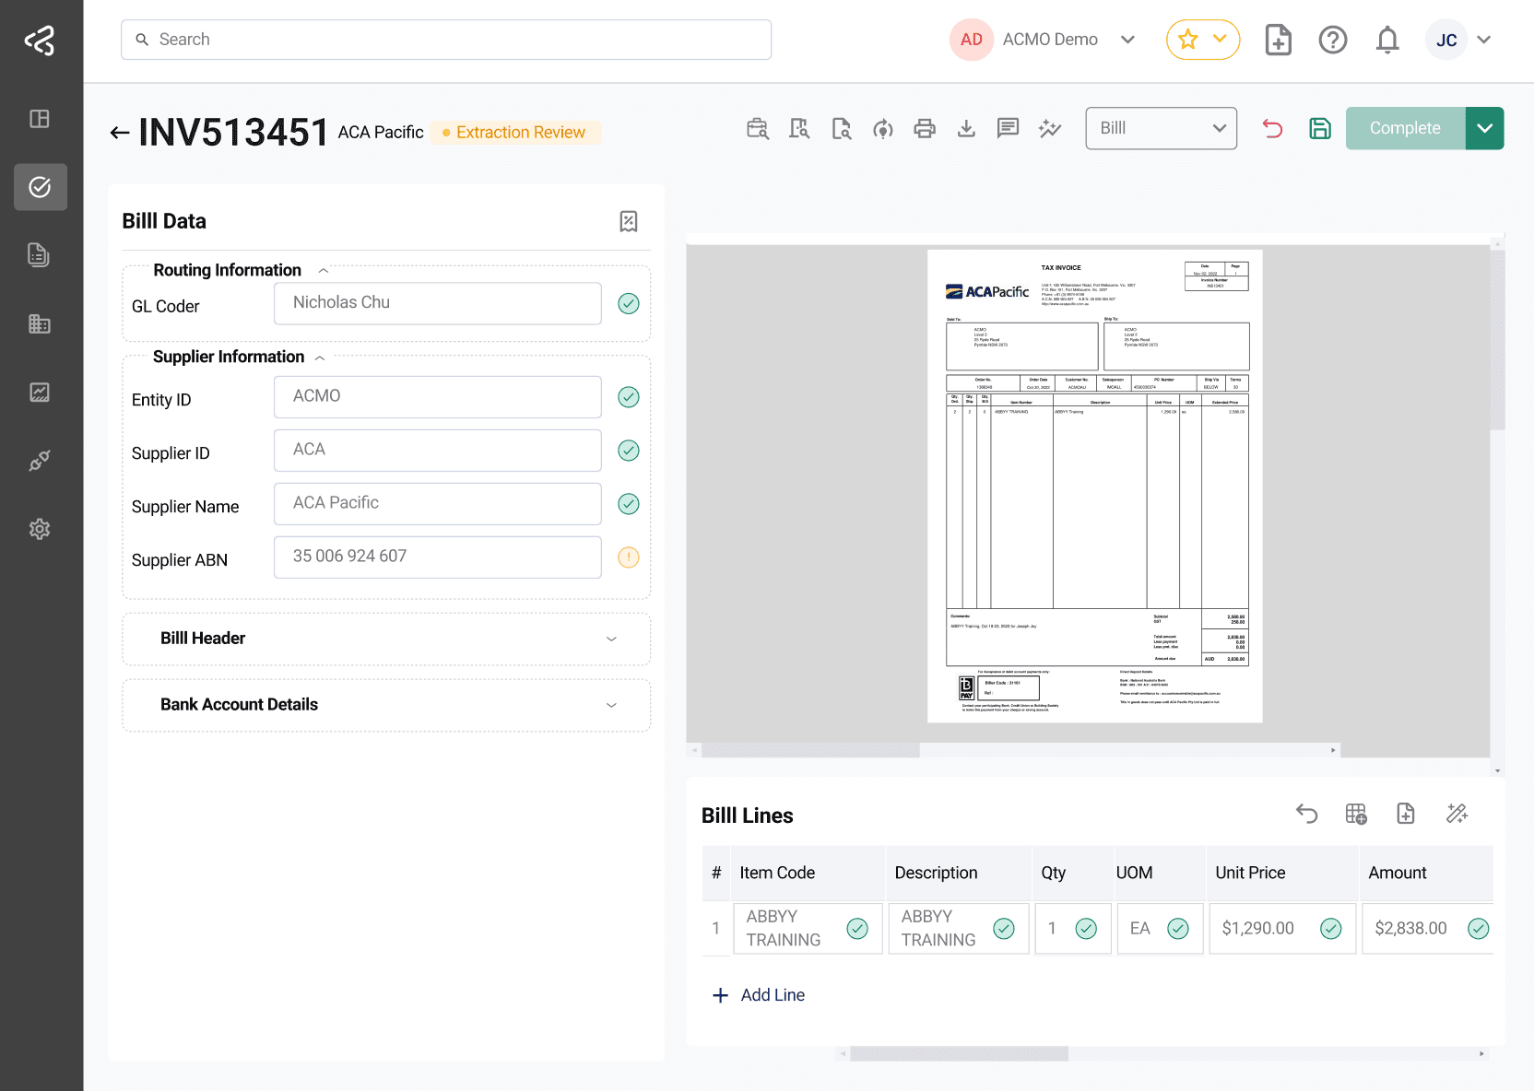Image resolution: width=1534 pixels, height=1091 pixels.
Task: Click the Amount cell $2,838.00
Action: (x=1427, y=928)
